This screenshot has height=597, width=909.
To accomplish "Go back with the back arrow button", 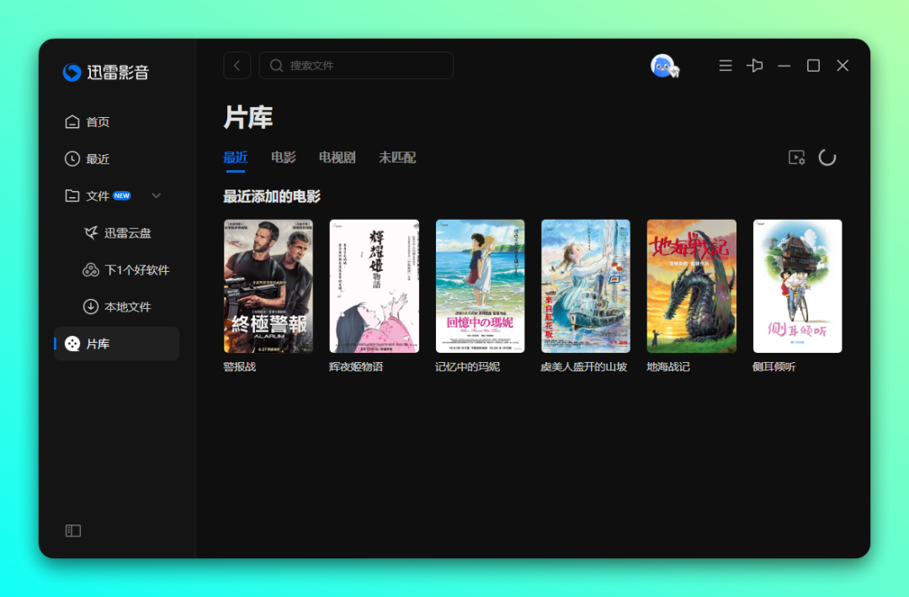I will tap(237, 66).
